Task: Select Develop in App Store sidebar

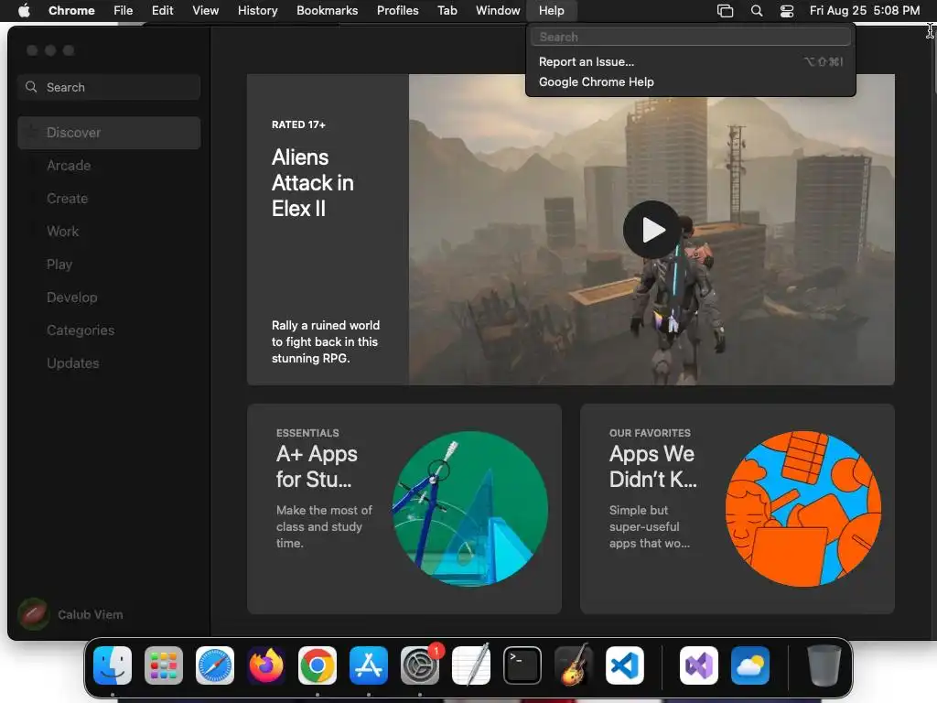Action: point(109,297)
